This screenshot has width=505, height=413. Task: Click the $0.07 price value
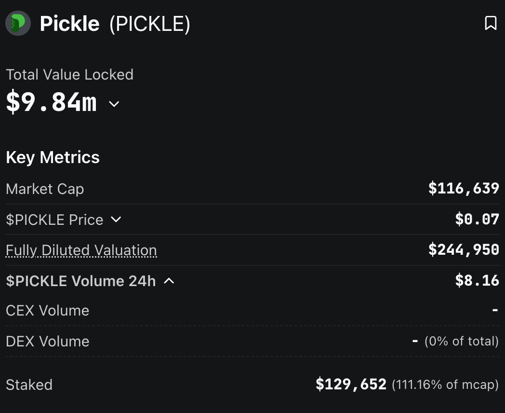477,219
